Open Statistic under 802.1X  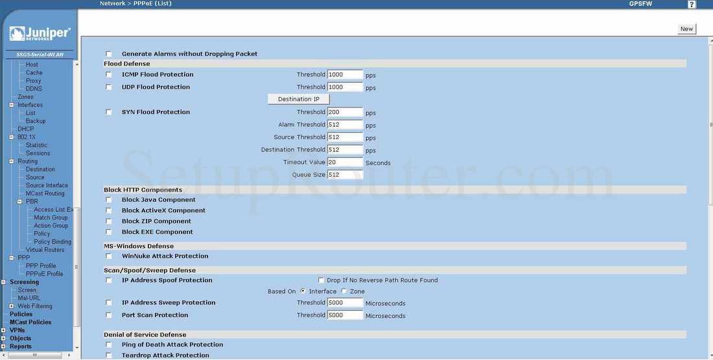click(36, 145)
